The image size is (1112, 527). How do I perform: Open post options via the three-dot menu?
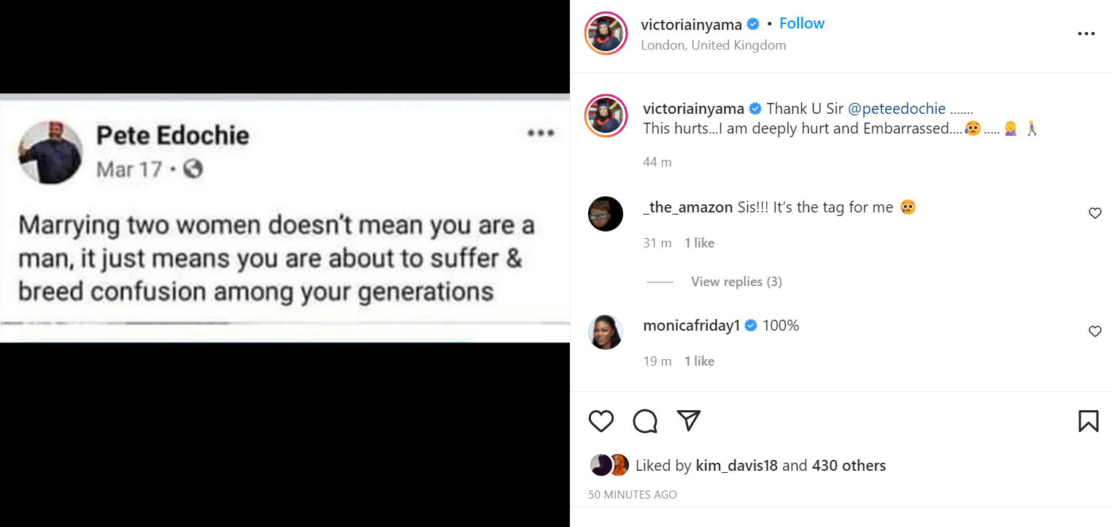pos(1086,34)
